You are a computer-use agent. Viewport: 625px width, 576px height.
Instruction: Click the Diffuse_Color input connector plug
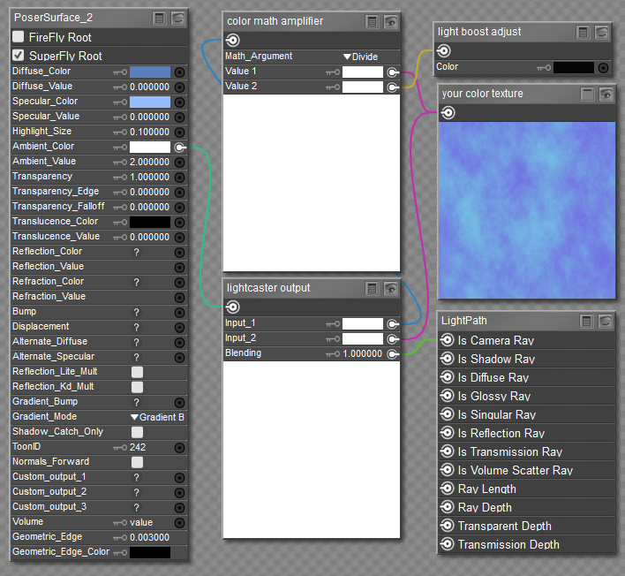179,72
